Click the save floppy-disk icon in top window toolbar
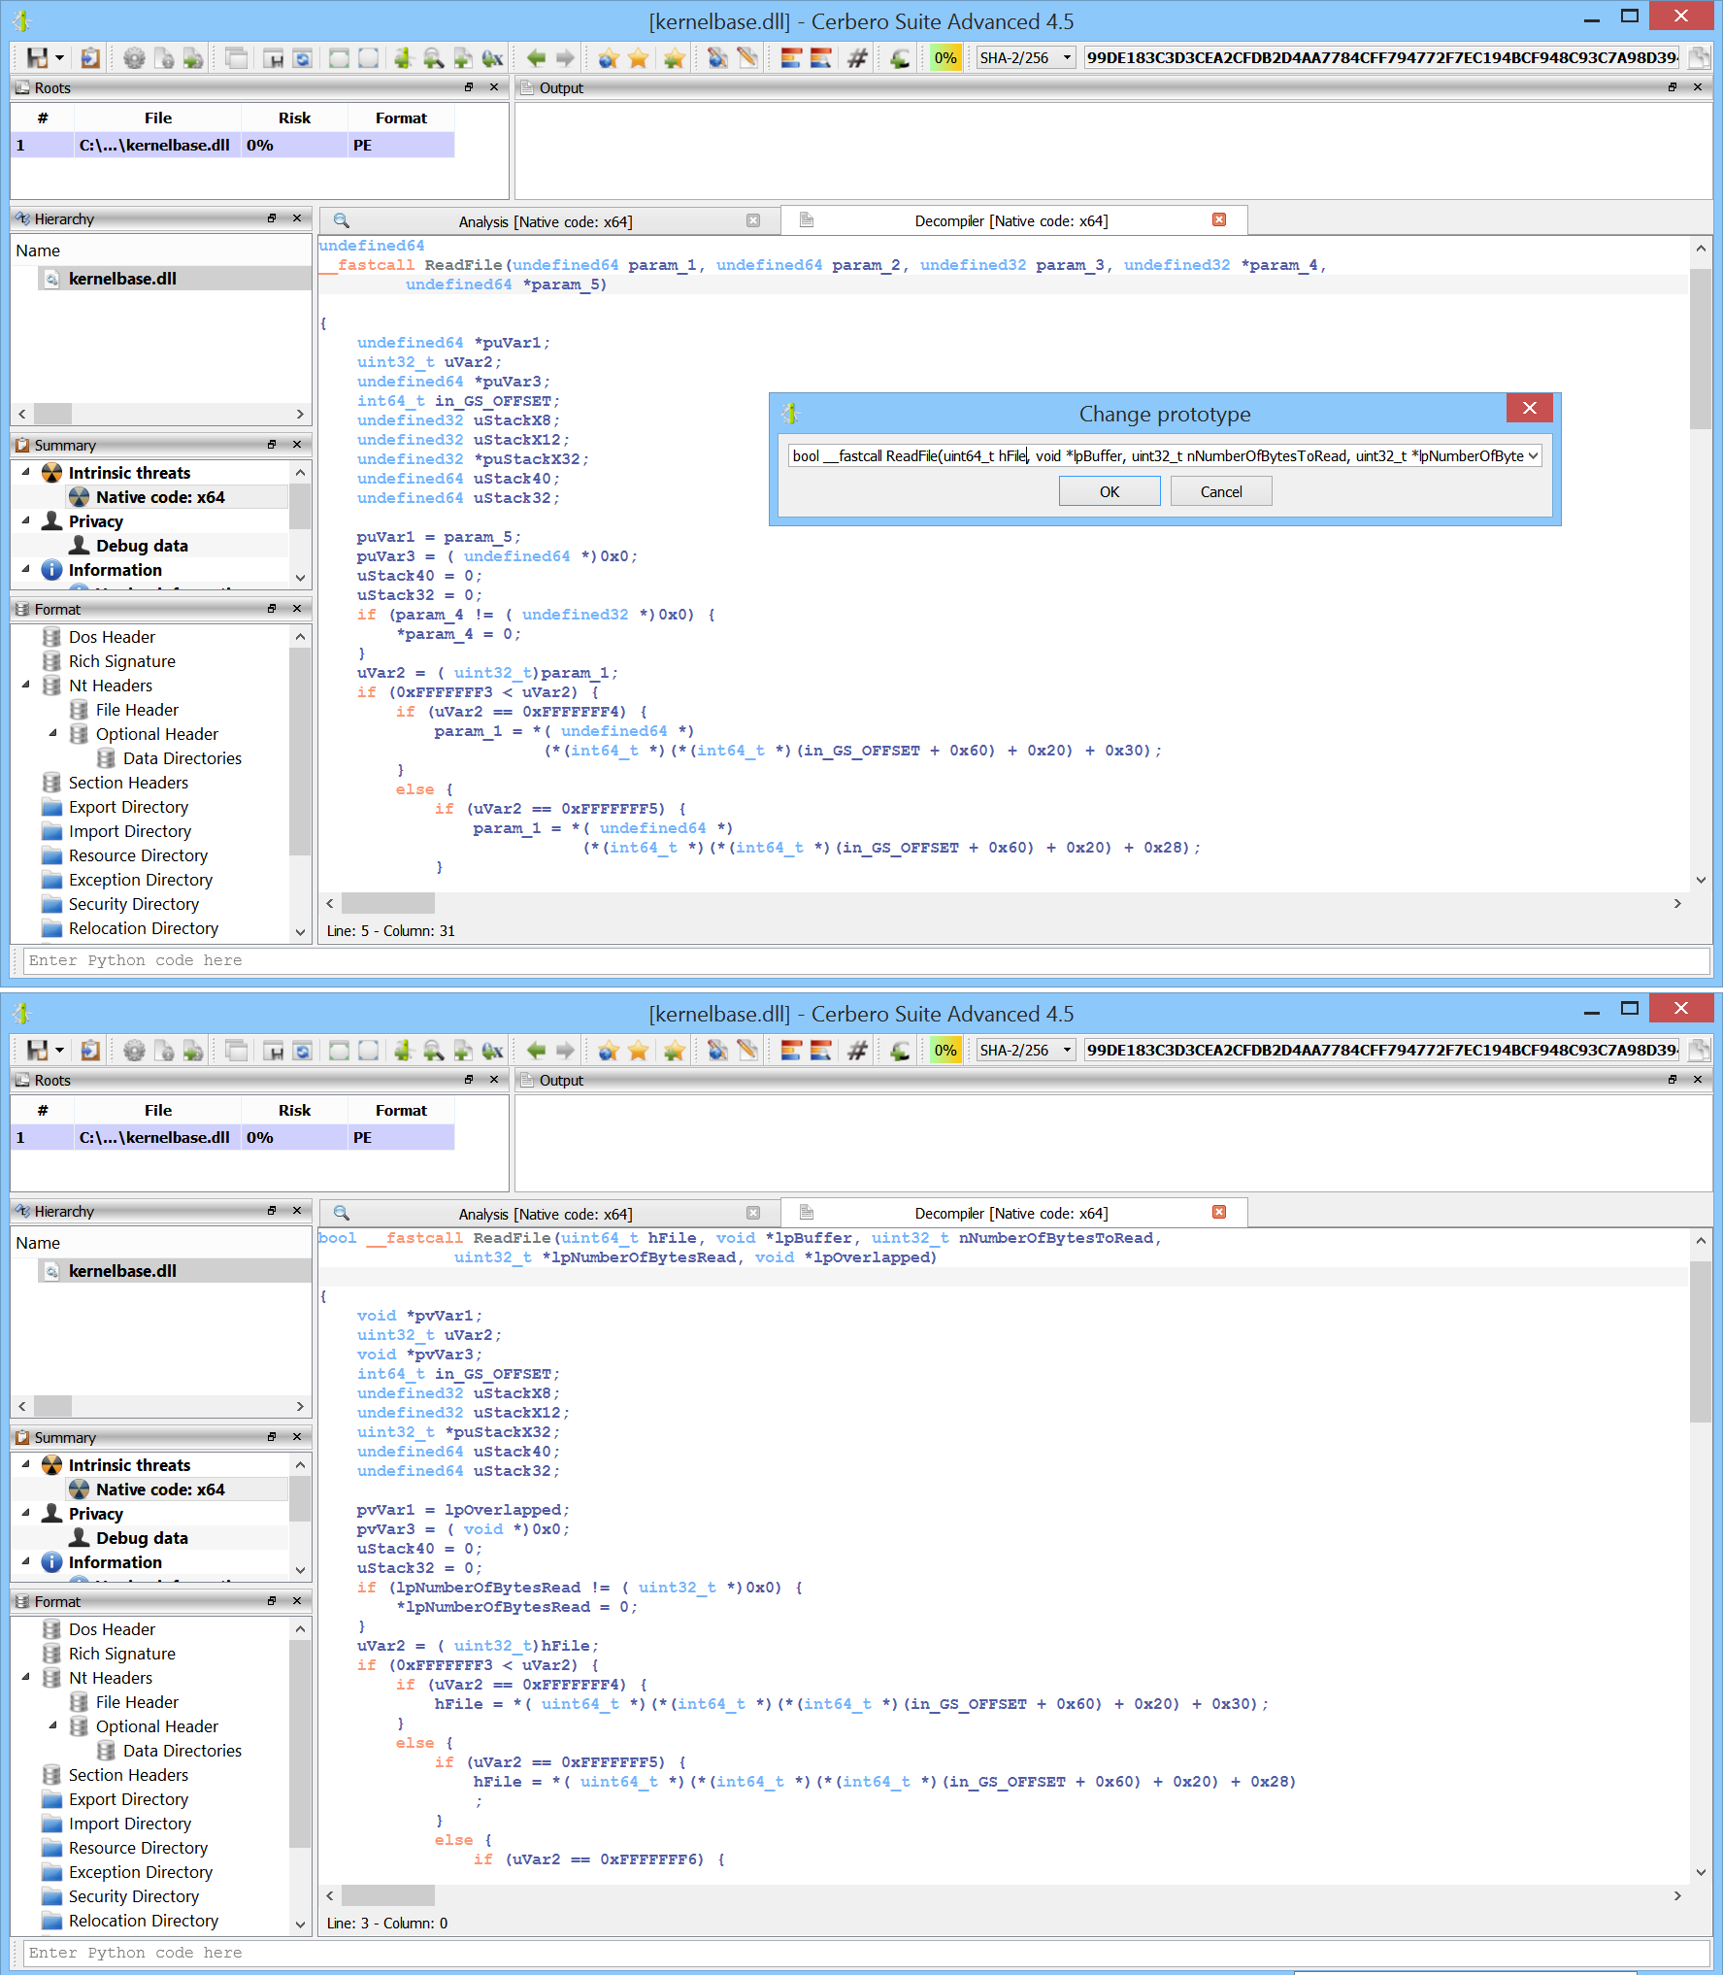Viewport: 1723px width, 1975px height. coord(37,58)
